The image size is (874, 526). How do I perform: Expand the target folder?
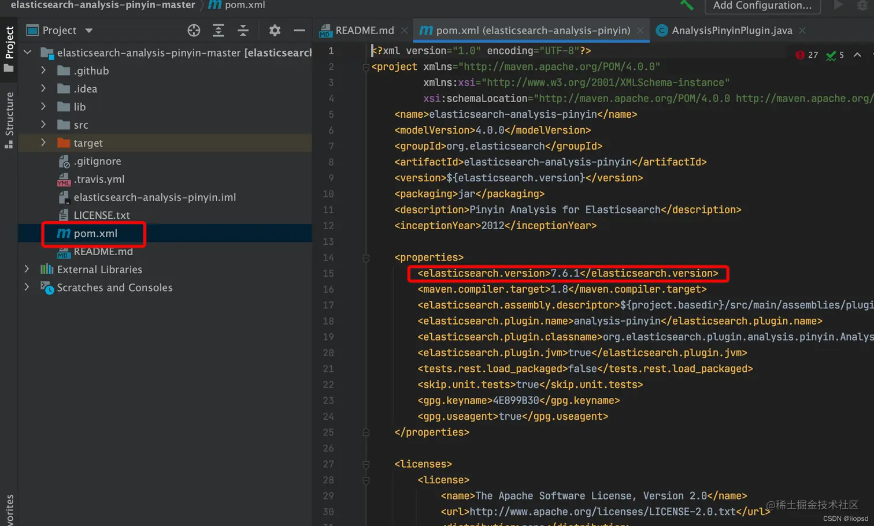pos(43,143)
